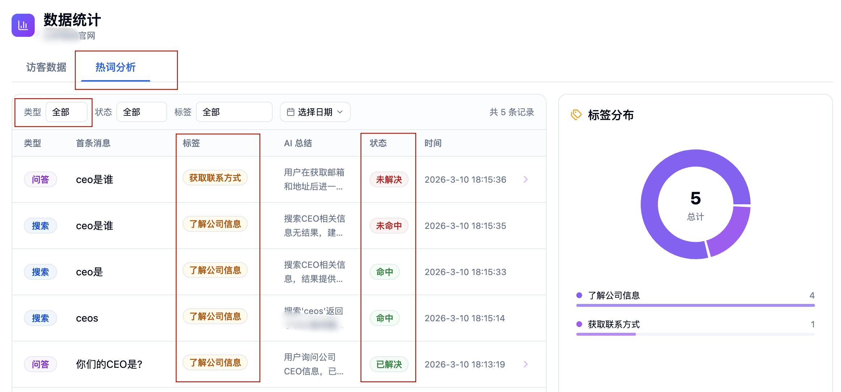Click the 了解公司信息 legend purple dot
This screenshot has height=392, width=841.
pos(579,295)
